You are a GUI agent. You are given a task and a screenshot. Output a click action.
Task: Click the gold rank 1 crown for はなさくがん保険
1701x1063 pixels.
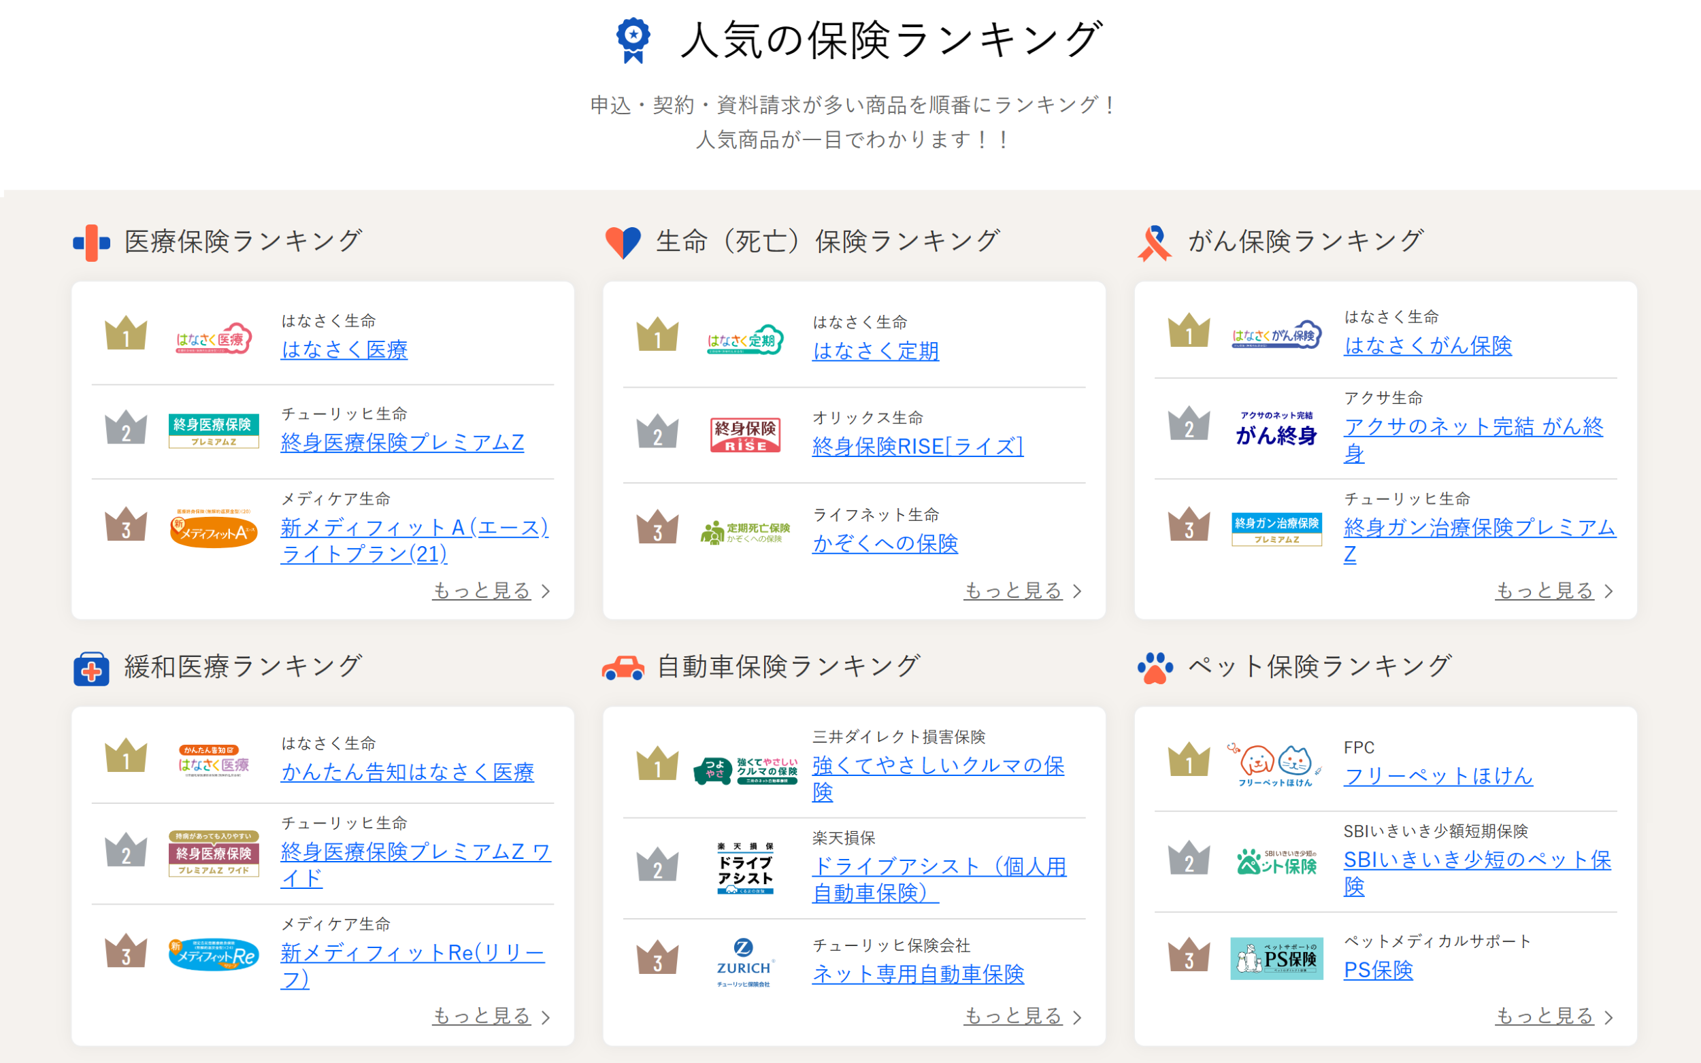point(1189,331)
